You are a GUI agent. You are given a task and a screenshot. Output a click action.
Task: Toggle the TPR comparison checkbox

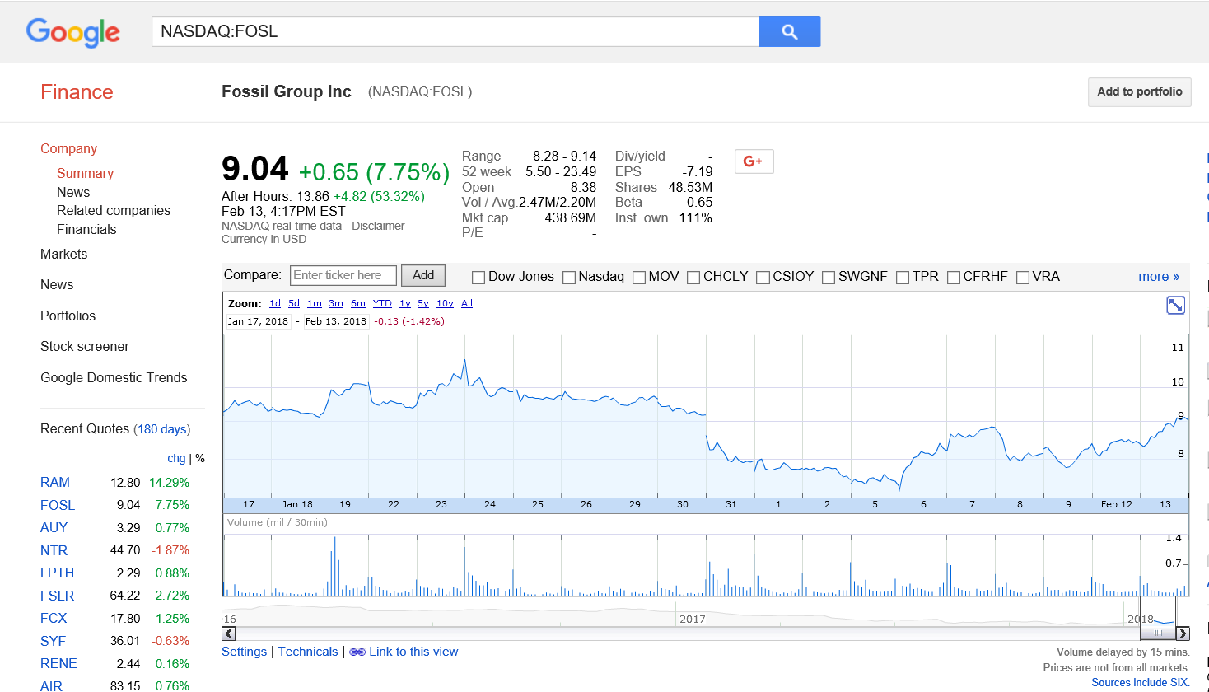coord(903,278)
